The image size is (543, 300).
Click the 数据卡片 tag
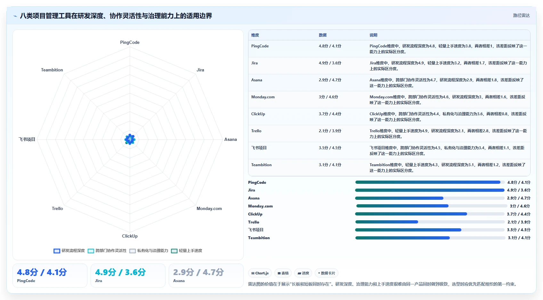coord(327,273)
